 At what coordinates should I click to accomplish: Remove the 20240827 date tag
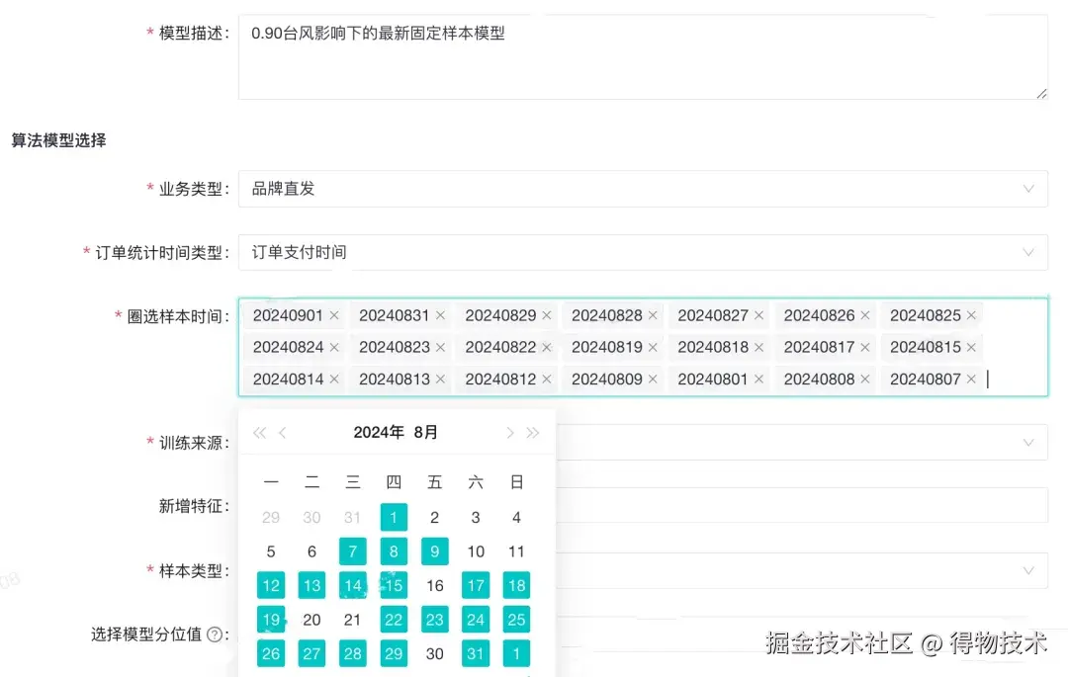(758, 315)
